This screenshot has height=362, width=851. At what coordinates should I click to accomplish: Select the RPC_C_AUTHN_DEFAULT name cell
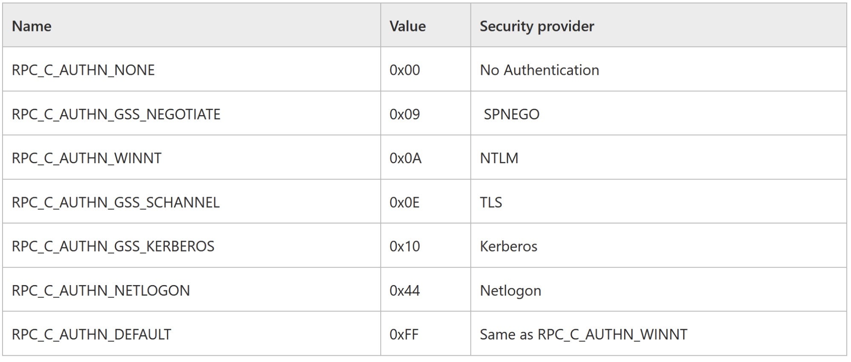tap(92, 334)
